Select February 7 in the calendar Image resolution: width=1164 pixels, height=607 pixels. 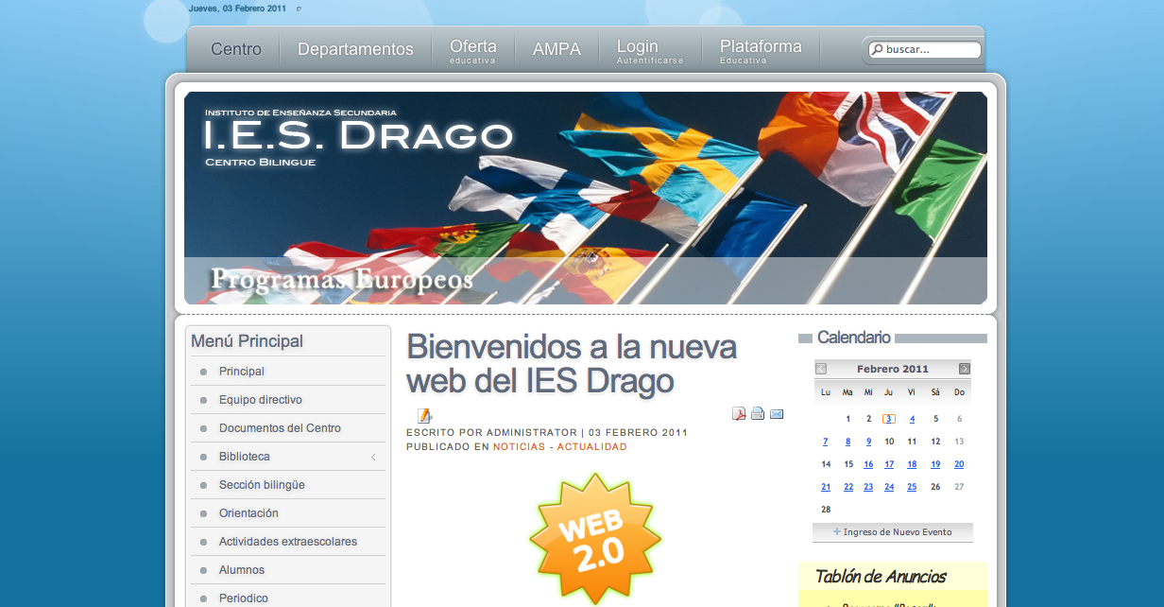pos(825,441)
